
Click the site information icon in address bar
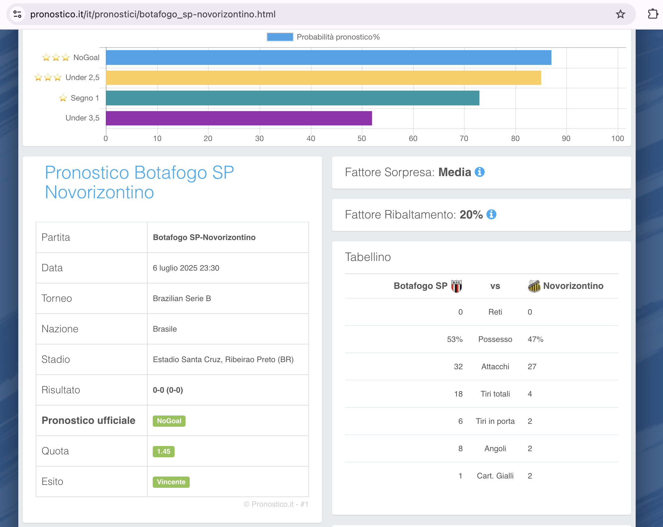point(17,14)
